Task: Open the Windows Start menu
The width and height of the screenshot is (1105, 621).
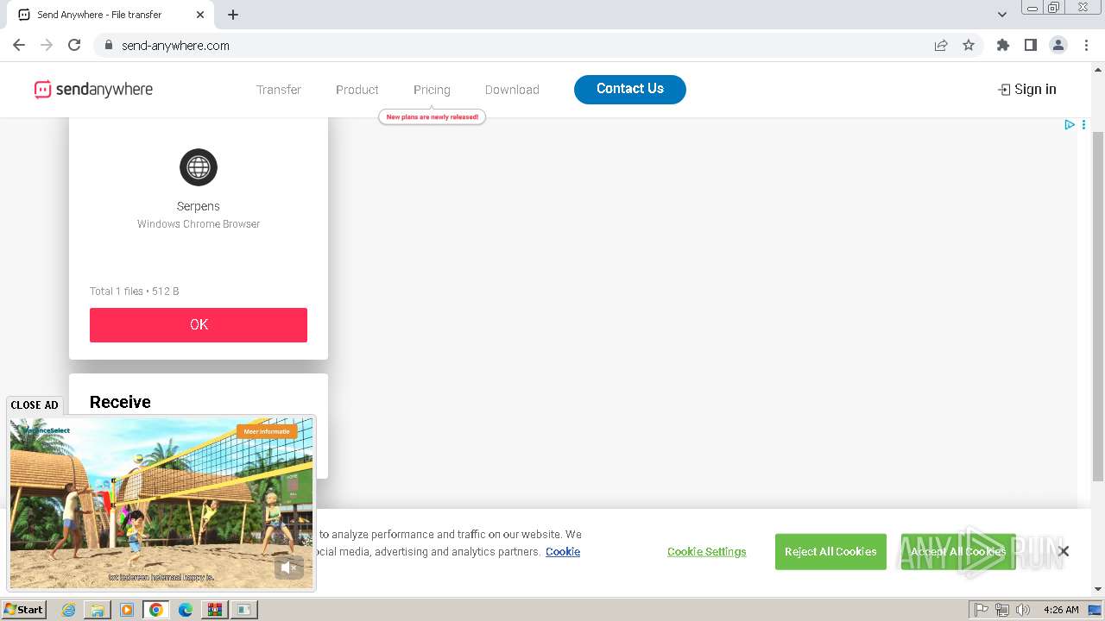Action: (24, 609)
